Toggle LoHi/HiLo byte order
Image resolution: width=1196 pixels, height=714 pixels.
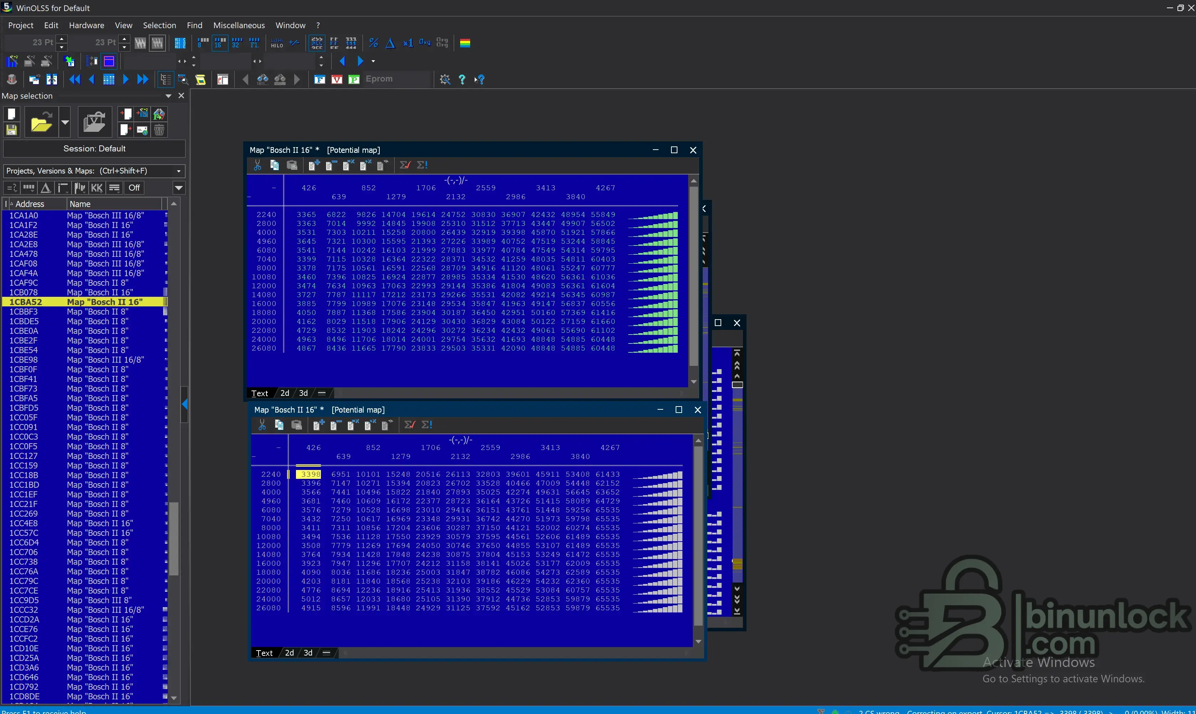pyautogui.click(x=277, y=43)
